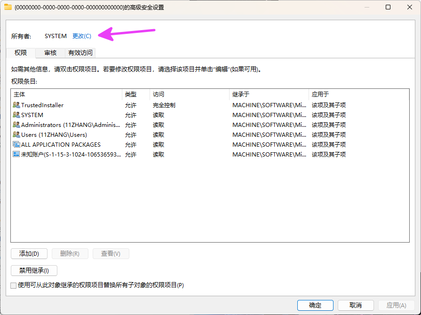Viewport: 421px width, 315px height.
Task: Click the SYSTEM principal group icon
Action: tap(16, 115)
